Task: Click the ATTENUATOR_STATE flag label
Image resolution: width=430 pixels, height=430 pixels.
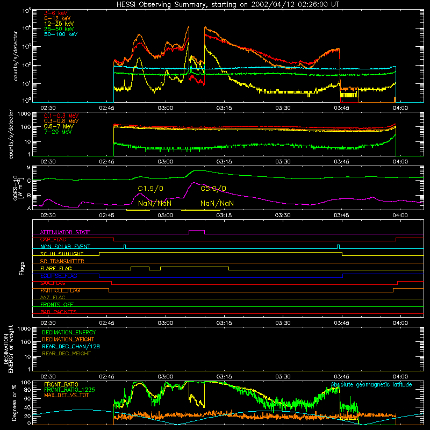Action: [x=65, y=232]
